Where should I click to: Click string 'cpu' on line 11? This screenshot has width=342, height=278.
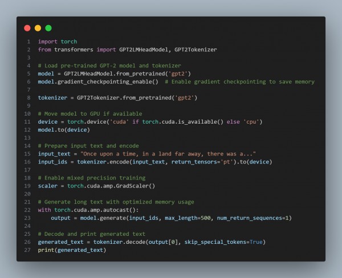pyautogui.click(x=251, y=122)
